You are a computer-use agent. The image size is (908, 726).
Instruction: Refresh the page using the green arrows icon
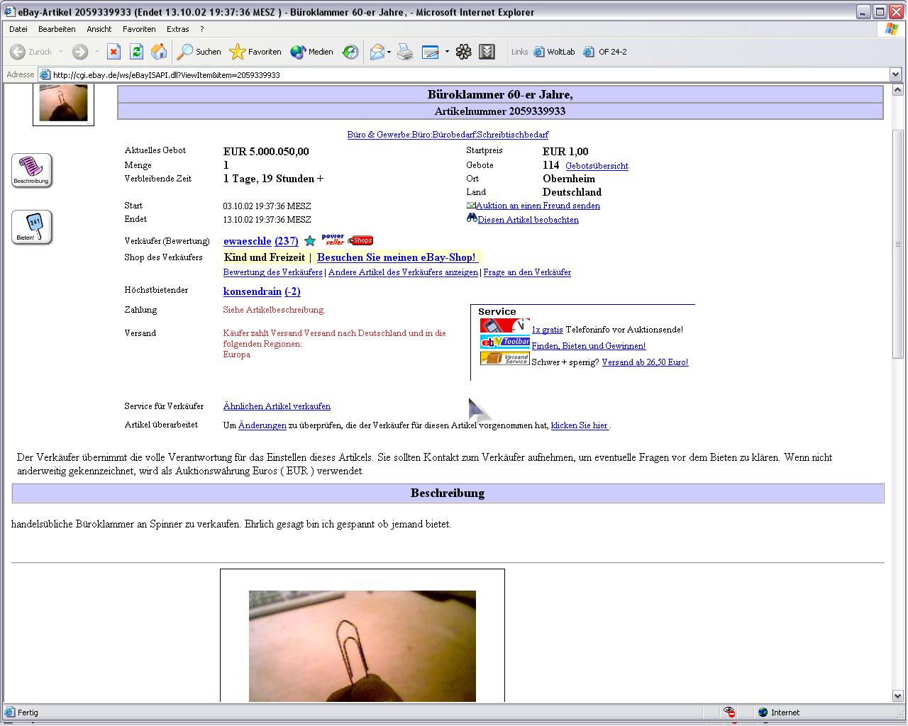(x=136, y=52)
